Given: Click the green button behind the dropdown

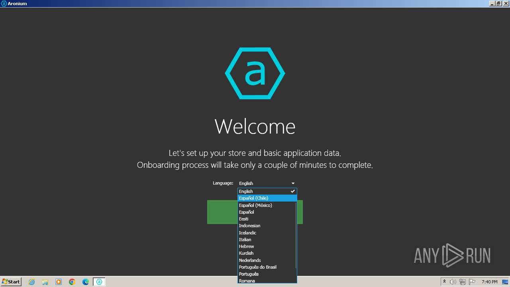Looking at the screenshot, I should 222,212.
